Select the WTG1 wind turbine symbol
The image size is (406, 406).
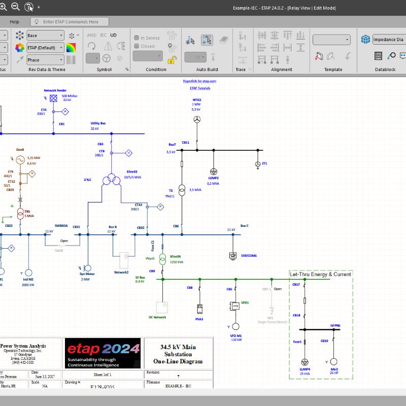(x=197, y=119)
